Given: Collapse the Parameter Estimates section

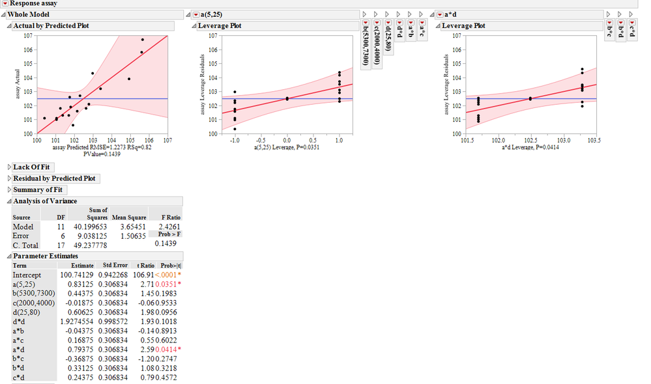Looking at the screenshot, I should pos(9,256).
